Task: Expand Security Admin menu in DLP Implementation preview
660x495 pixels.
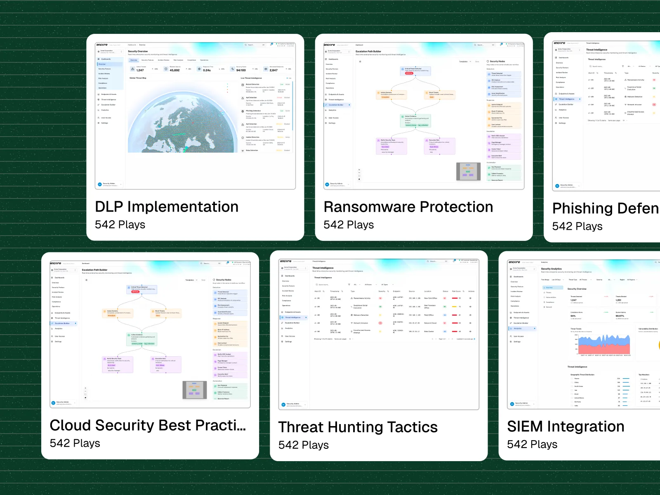Action: (x=110, y=184)
